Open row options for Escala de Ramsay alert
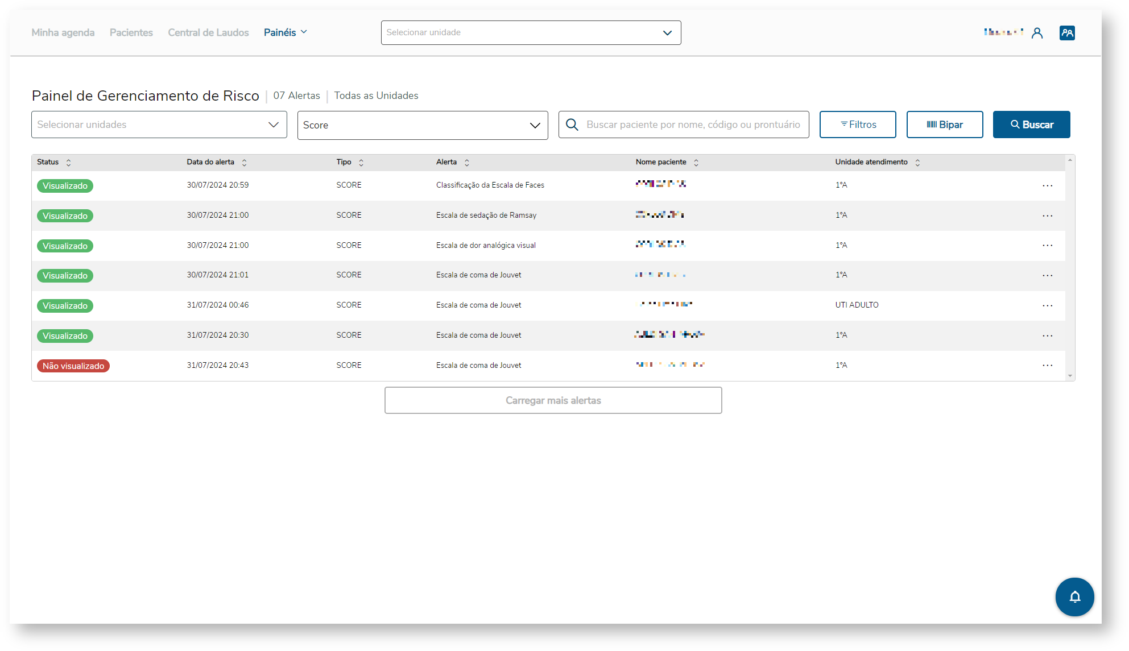Screen dimensions: 1129x651 (1047, 216)
